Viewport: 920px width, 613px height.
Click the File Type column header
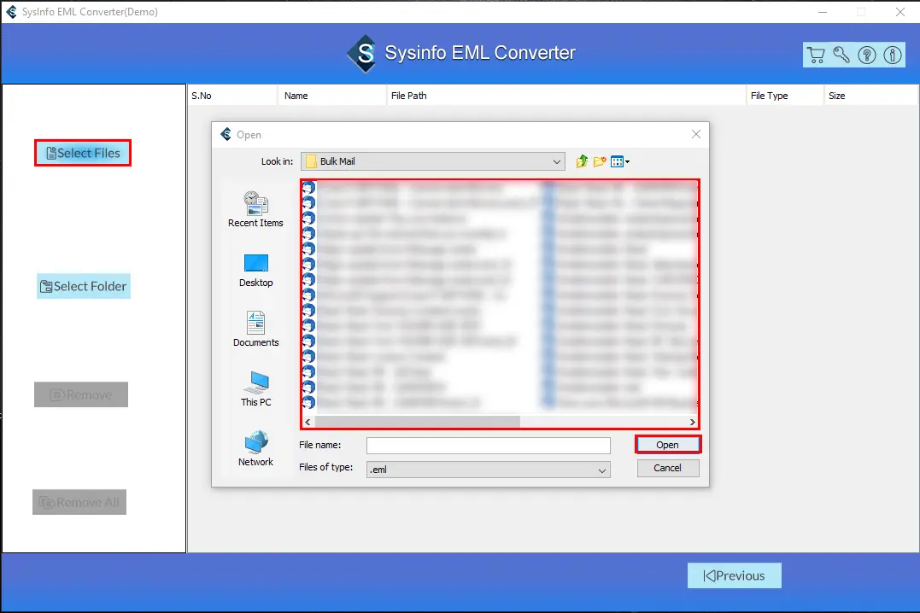tap(785, 96)
